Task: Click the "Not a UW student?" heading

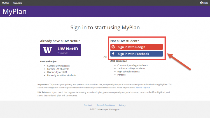Action: click(x=125, y=41)
